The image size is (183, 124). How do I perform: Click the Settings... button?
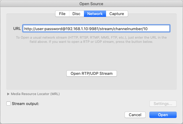click(x=163, y=104)
